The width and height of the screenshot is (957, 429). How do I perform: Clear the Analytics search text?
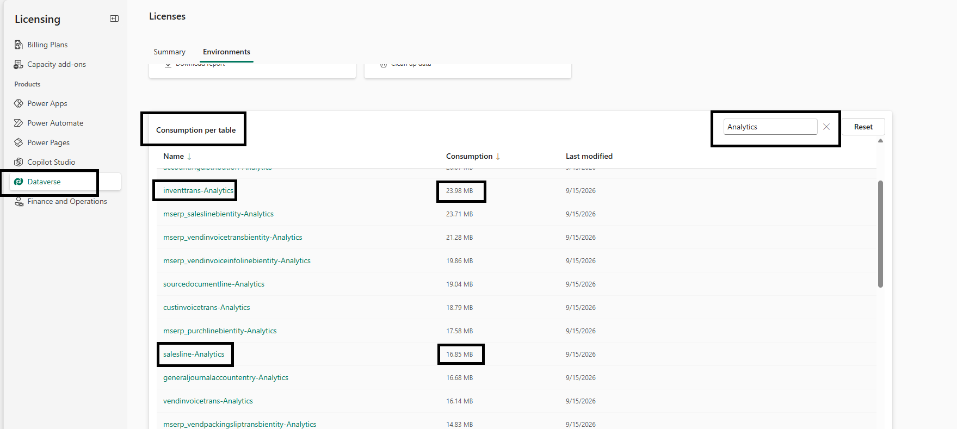click(826, 127)
